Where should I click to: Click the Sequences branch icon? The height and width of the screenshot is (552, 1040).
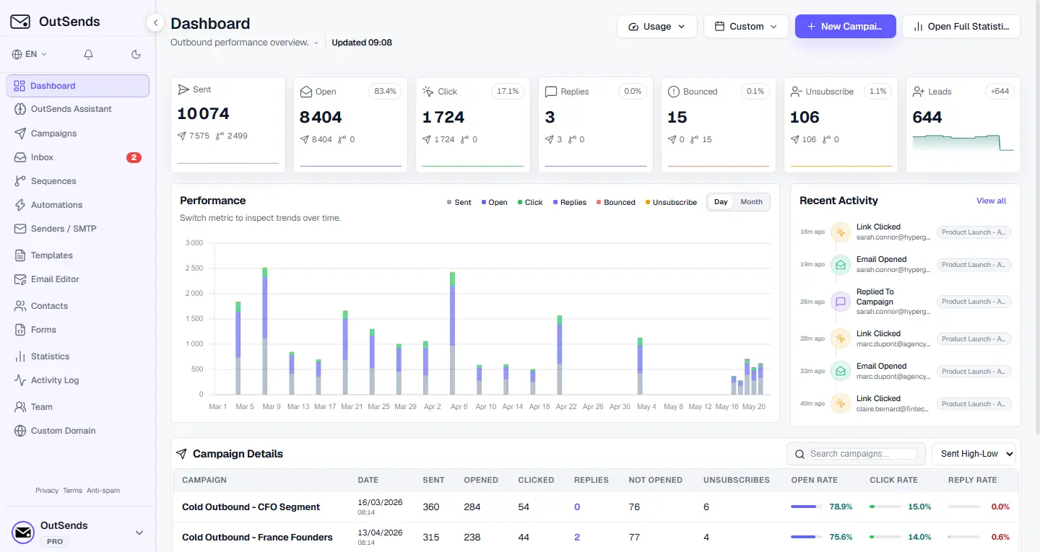[19, 181]
